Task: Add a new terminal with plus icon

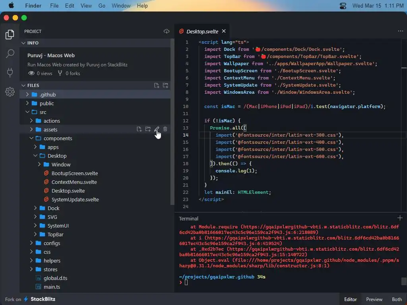Action: pos(400,218)
